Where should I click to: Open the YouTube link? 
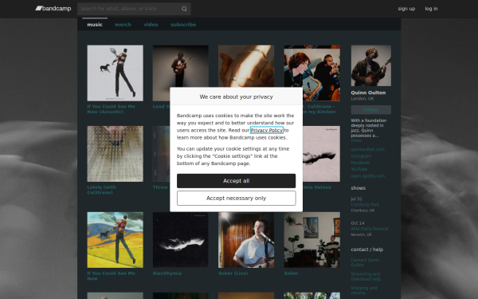pos(359,169)
